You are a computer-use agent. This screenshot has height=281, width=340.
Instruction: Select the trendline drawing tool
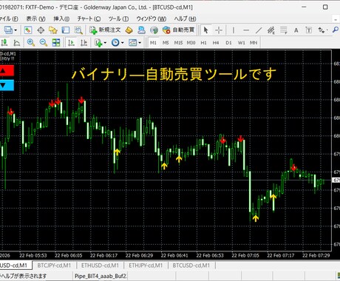[259, 30]
